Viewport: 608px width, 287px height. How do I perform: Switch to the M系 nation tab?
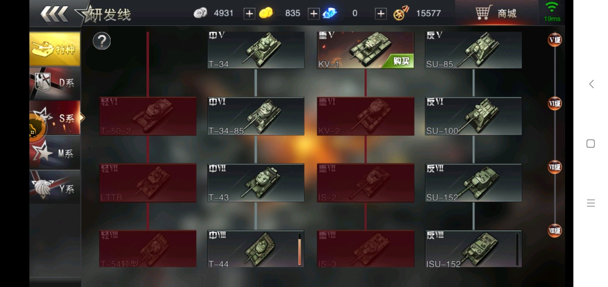pos(55,153)
